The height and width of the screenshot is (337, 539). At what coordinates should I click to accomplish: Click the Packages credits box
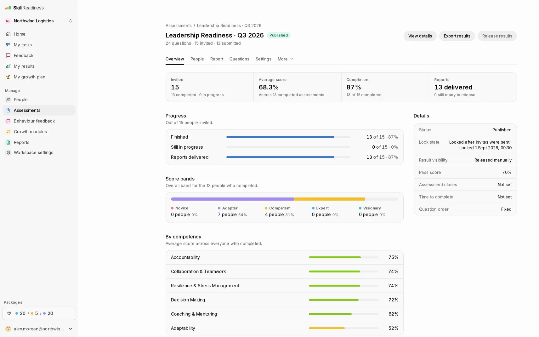click(x=39, y=313)
